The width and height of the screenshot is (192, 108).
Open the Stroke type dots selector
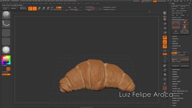point(6,24)
